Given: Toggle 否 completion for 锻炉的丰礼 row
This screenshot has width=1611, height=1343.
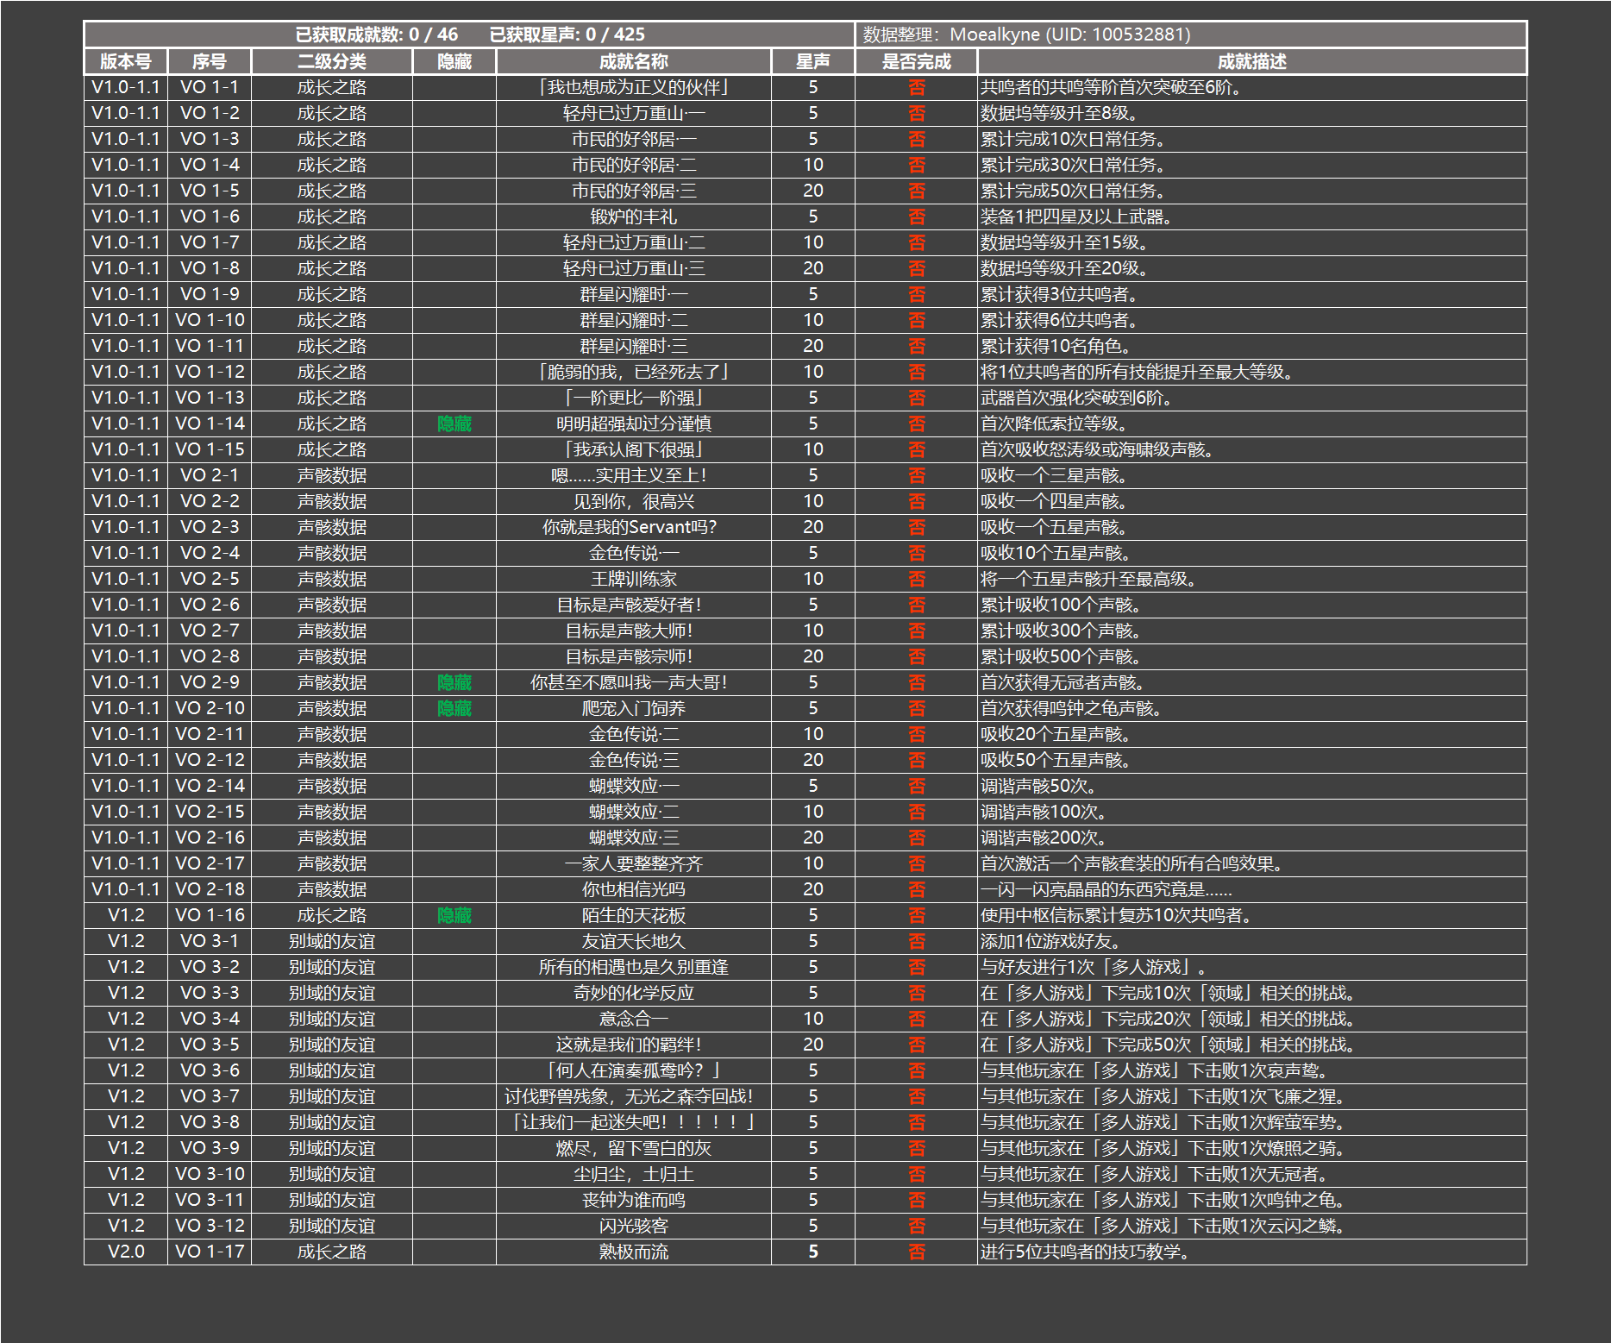Looking at the screenshot, I should pyautogui.click(x=916, y=217).
